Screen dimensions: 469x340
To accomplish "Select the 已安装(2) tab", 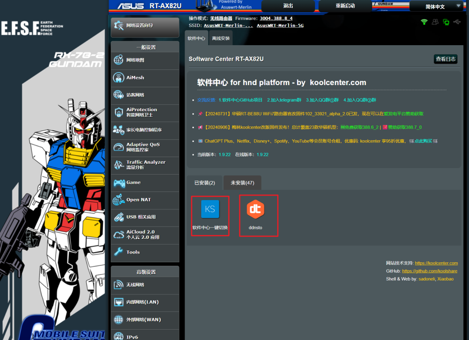I will [205, 183].
